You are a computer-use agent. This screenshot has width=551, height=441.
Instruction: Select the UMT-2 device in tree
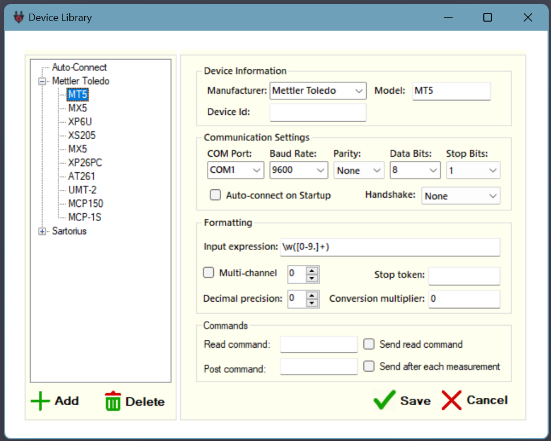click(82, 190)
